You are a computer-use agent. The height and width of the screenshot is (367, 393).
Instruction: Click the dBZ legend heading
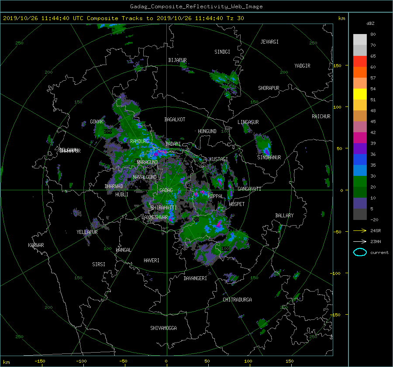click(370, 23)
